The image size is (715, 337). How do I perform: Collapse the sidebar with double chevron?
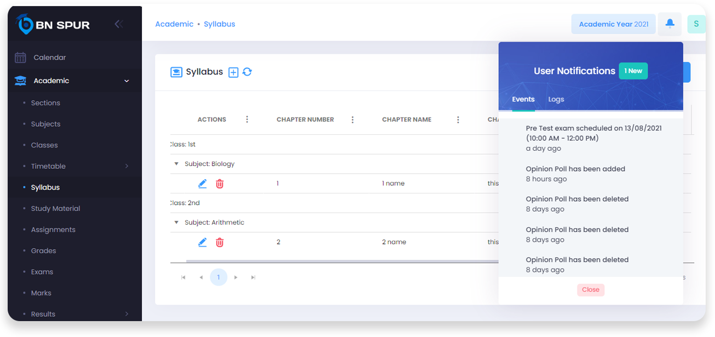point(118,24)
